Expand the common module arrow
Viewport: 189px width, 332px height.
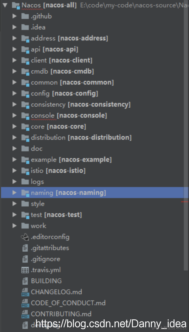pos(14,82)
